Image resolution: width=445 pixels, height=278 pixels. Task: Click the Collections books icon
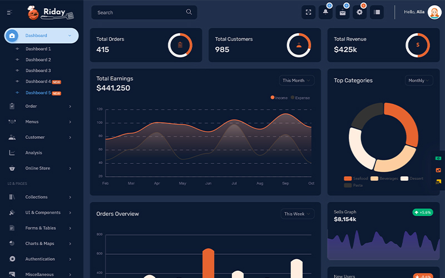tap(12, 197)
